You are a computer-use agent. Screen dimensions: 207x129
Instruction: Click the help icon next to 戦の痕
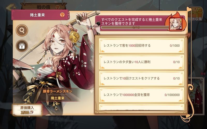57,7
